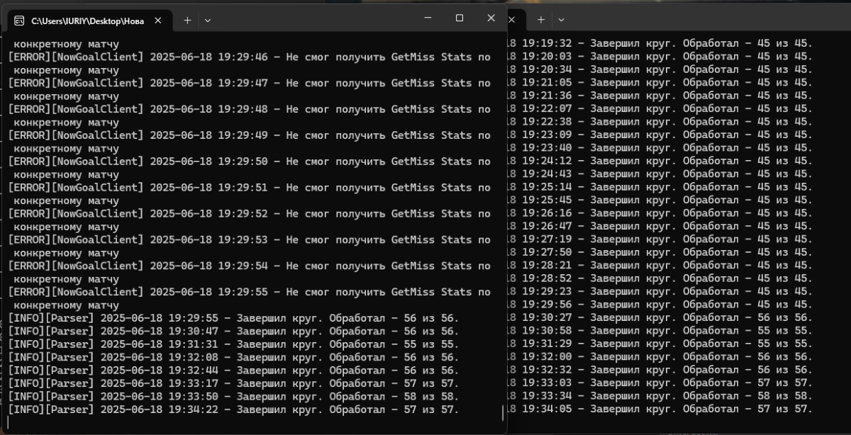851x435 pixels.
Task: Click the NowGoalClient error line at 19:29:55
Action: click(248, 292)
